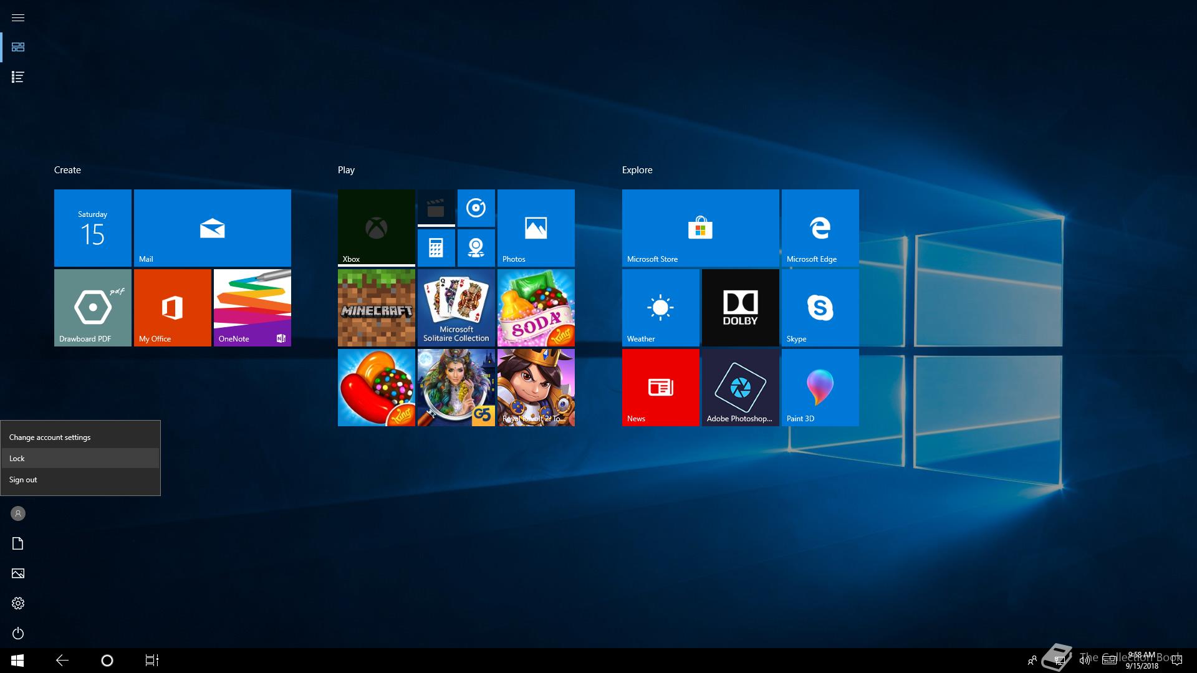Launch the Photos tile
This screenshot has width=1197, height=673.
click(536, 228)
